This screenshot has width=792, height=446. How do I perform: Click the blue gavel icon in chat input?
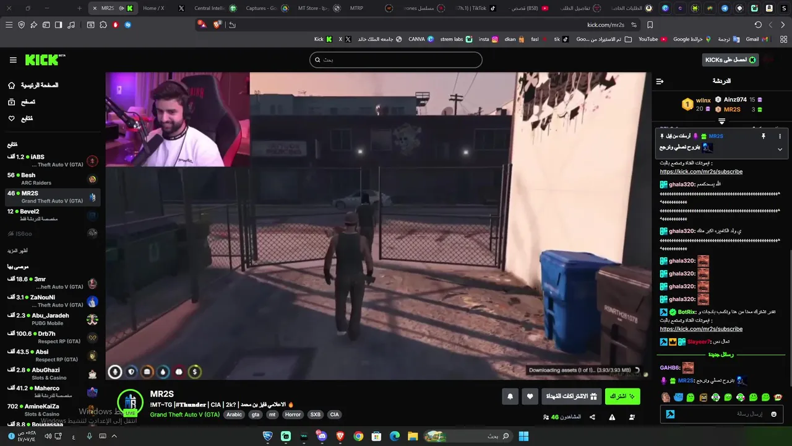[x=670, y=414]
